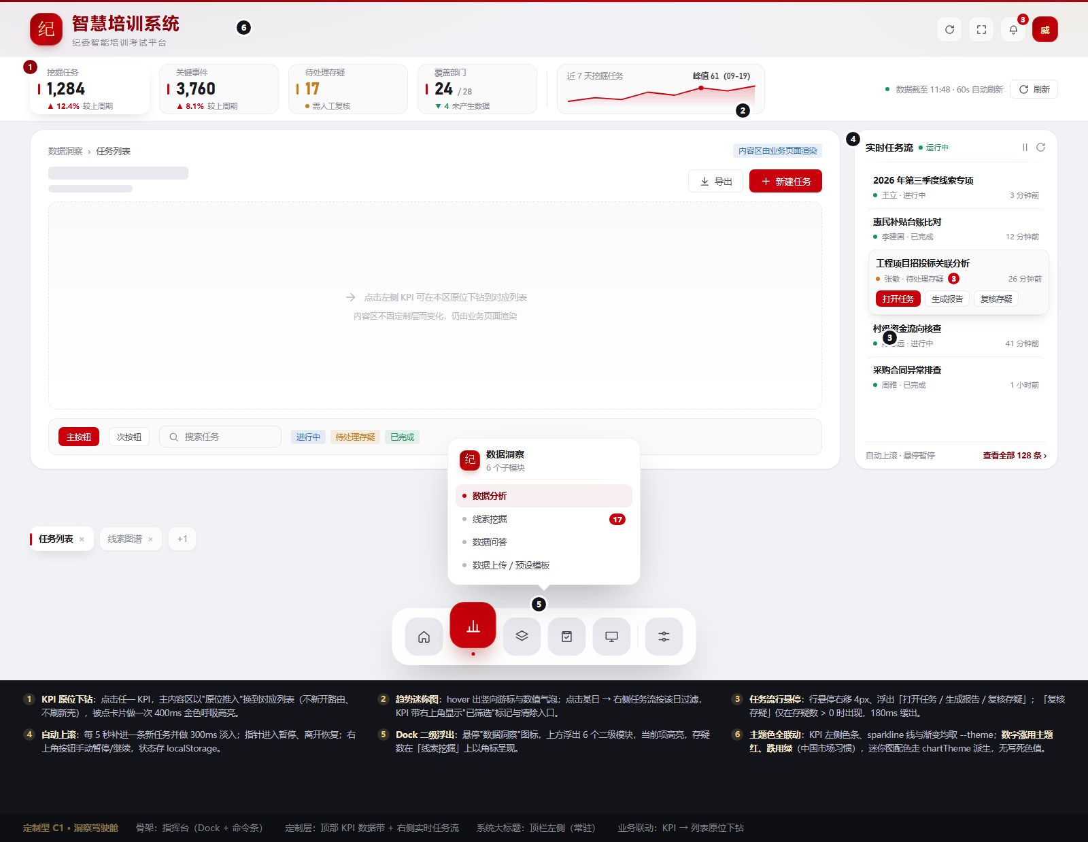Open the 待处理存疑 KPI card

348,89
